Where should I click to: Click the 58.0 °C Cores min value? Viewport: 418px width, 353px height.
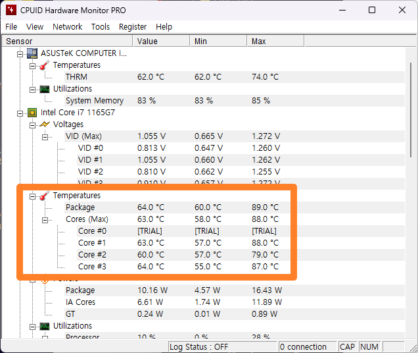pos(208,219)
